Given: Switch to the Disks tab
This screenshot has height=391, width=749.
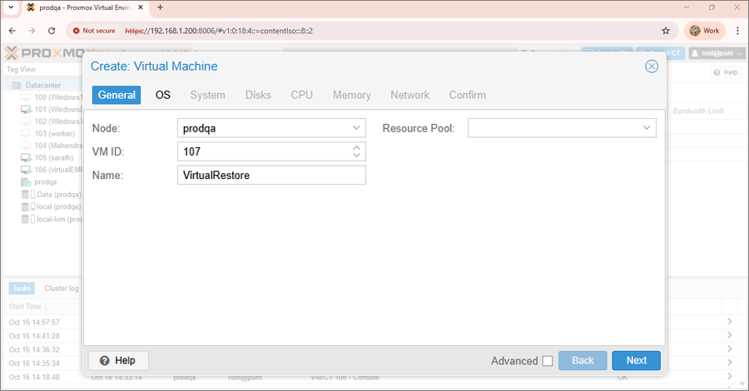Looking at the screenshot, I should pos(258,95).
